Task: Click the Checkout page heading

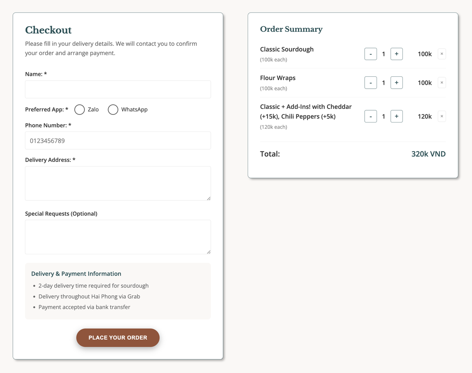Action: click(48, 30)
